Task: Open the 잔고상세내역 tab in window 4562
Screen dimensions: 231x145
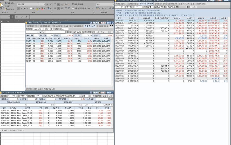Action: (57, 26)
